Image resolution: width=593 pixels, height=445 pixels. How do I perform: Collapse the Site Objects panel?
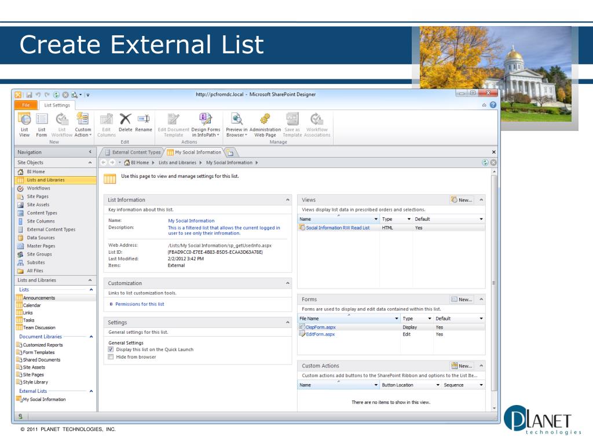(x=90, y=163)
